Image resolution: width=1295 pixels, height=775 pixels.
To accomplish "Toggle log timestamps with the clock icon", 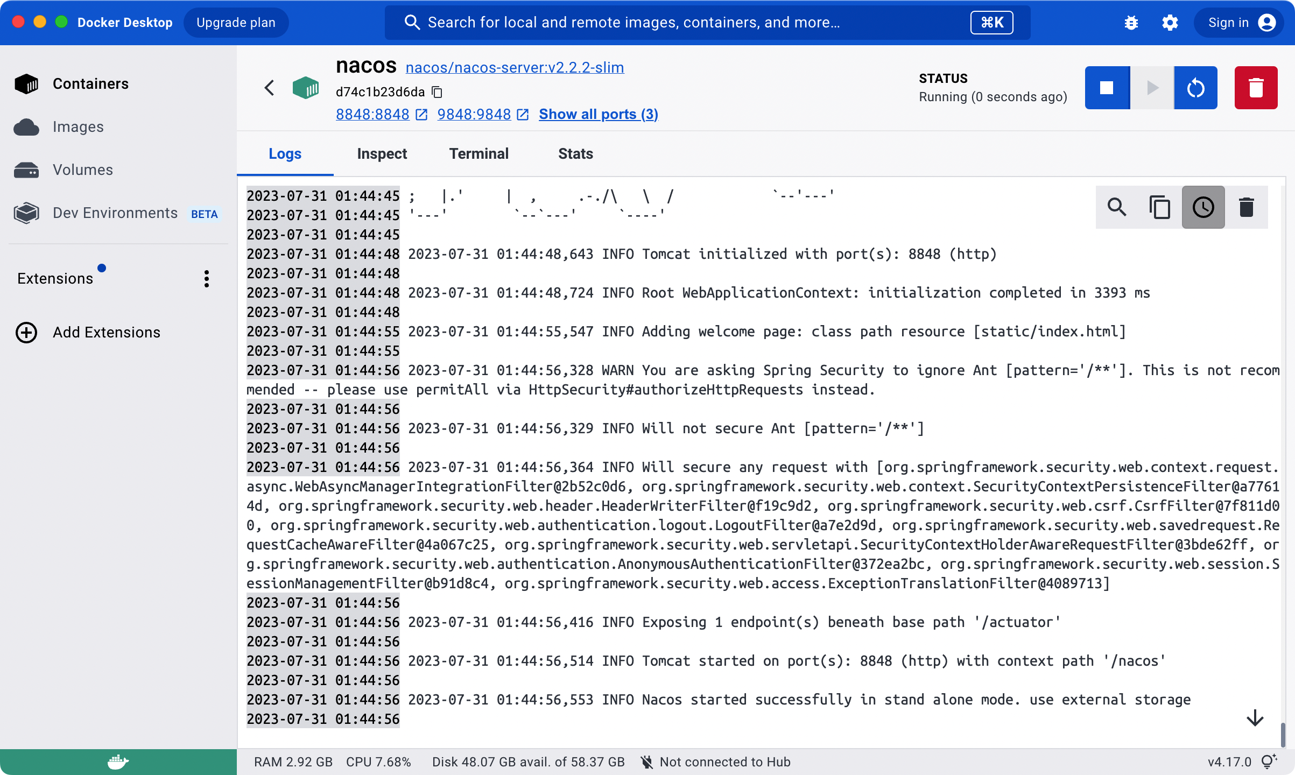I will [1203, 207].
